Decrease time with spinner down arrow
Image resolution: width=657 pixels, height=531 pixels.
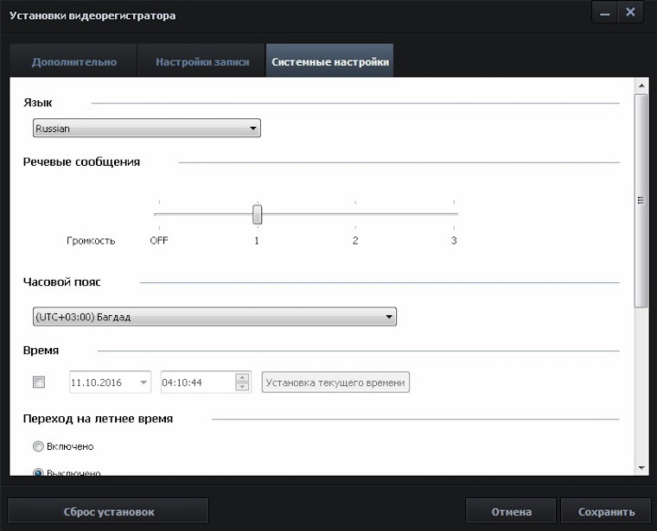point(243,386)
